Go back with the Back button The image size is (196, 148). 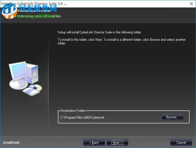click(94, 143)
